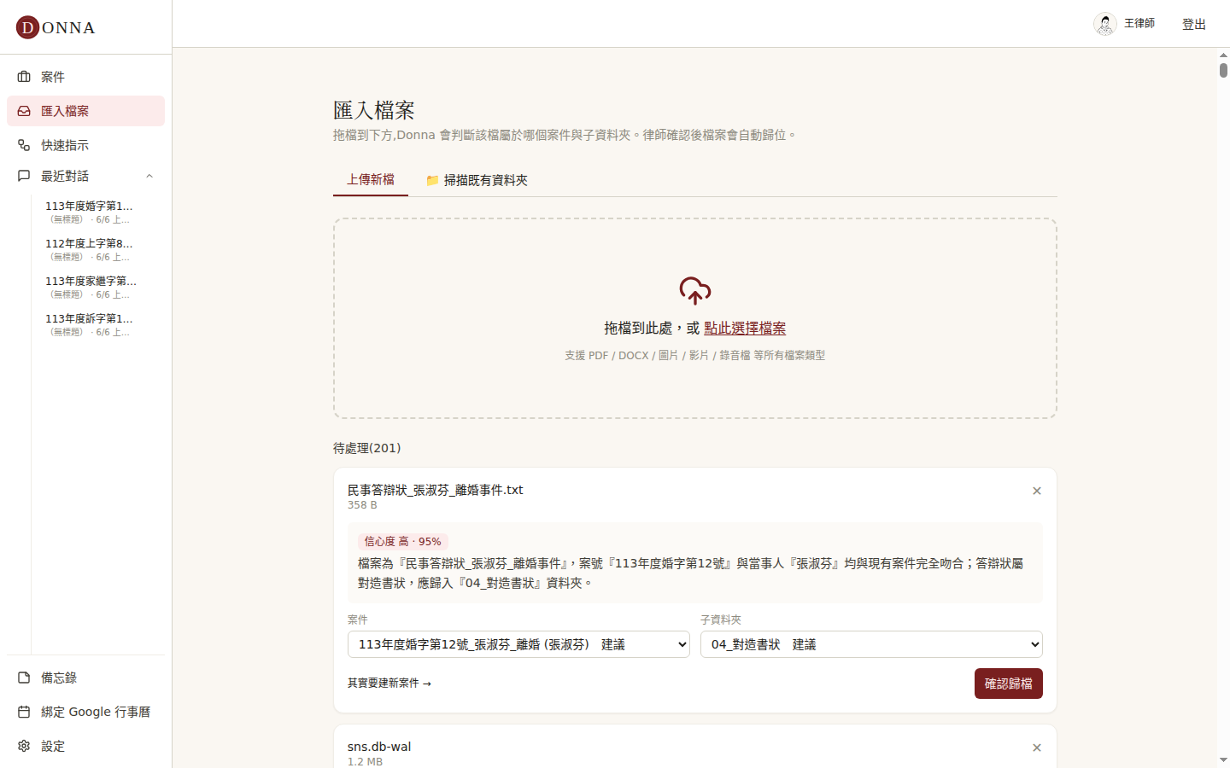Click the 民事答辯狀_張淑芬_離婚事件.txt file name
The image size is (1230, 768).
435,490
